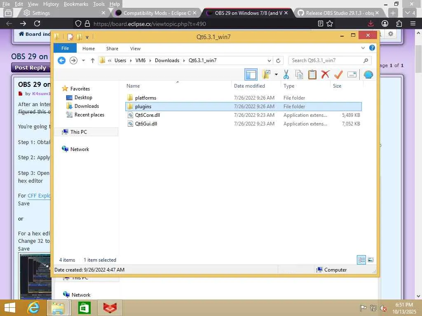Viewport: 422px width, 316px height.
Task: Open a new browser tab with plus button
Action: click(x=393, y=13)
